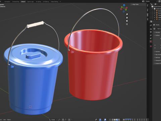Toggle X-ray mode button
Viewport: 161px width, 121px height.
point(110,120)
